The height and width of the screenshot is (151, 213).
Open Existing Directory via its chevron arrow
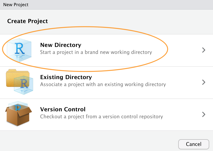pyautogui.click(x=204, y=82)
